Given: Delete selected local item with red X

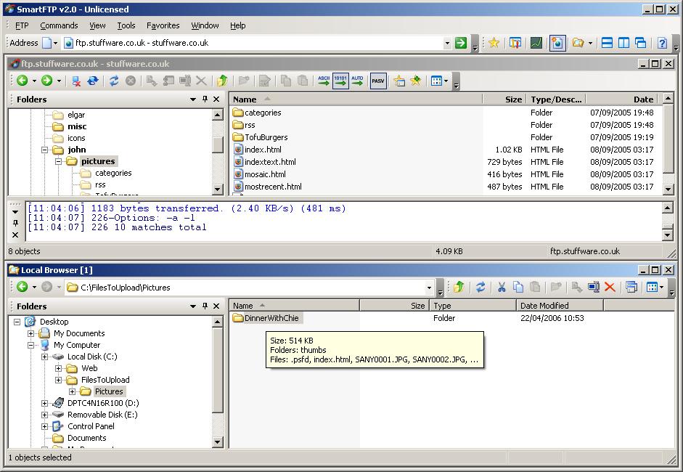Looking at the screenshot, I should [610, 287].
